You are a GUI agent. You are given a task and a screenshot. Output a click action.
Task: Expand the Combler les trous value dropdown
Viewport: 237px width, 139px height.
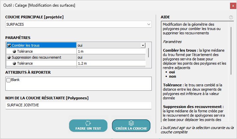[143, 45]
